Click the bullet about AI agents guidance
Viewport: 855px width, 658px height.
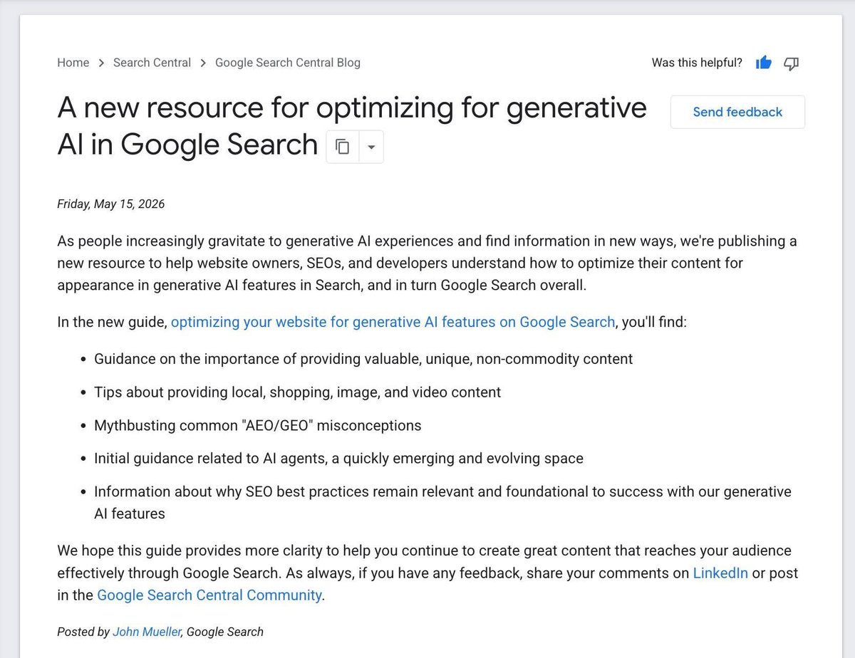click(338, 459)
